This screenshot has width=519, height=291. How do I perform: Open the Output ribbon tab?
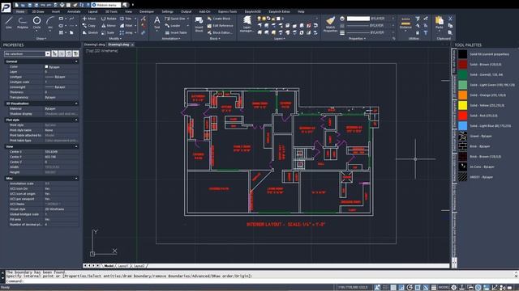tap(186, 11)
